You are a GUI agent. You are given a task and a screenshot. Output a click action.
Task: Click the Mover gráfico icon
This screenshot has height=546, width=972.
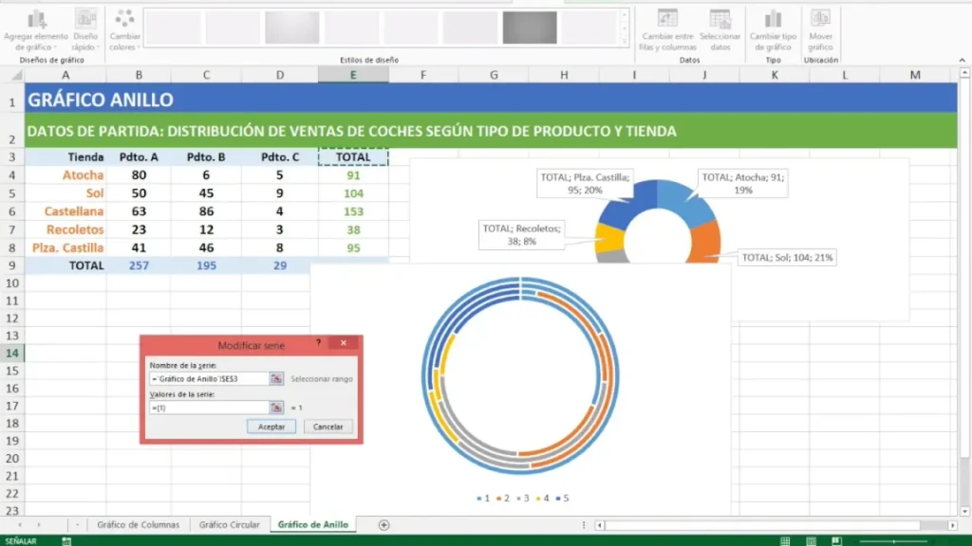(x=820, y=19)
